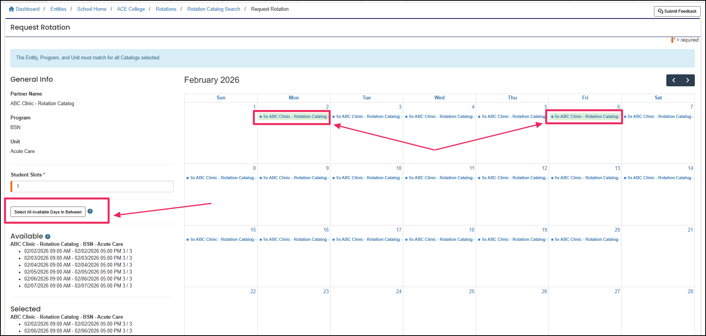Click day number 27 in calendar
This screenshot has width=706, height=336.
[x=617, y=291]
